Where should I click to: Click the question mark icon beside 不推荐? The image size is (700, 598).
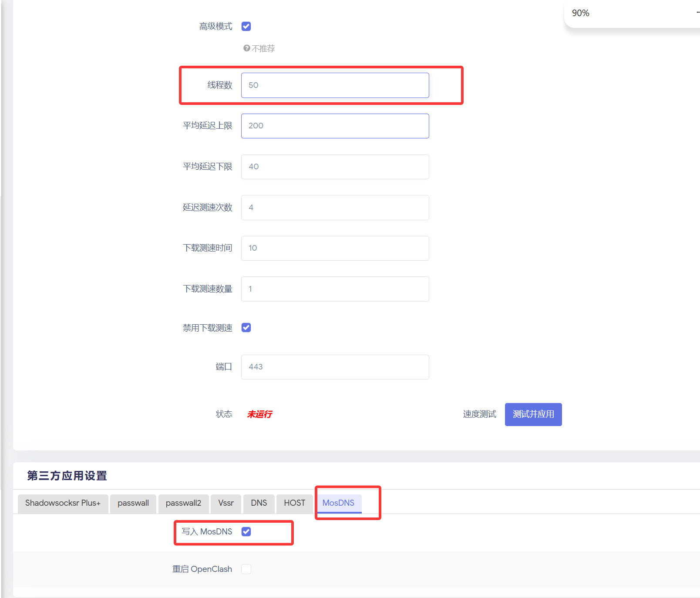tap(247, 48)
